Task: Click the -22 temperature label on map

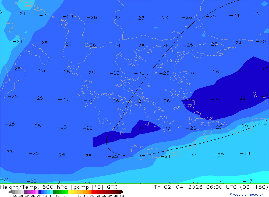Action: [x=31, y=181]
